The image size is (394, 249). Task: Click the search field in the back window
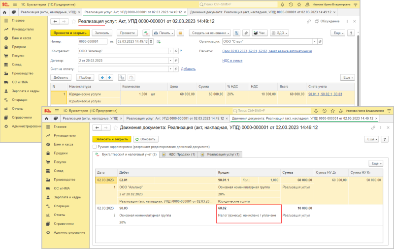[x=238, y=4]
